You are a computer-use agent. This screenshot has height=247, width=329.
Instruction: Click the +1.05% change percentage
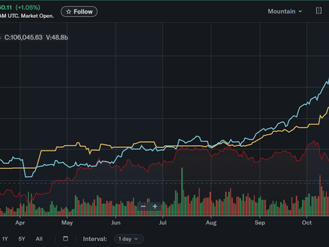click(28, 8)
